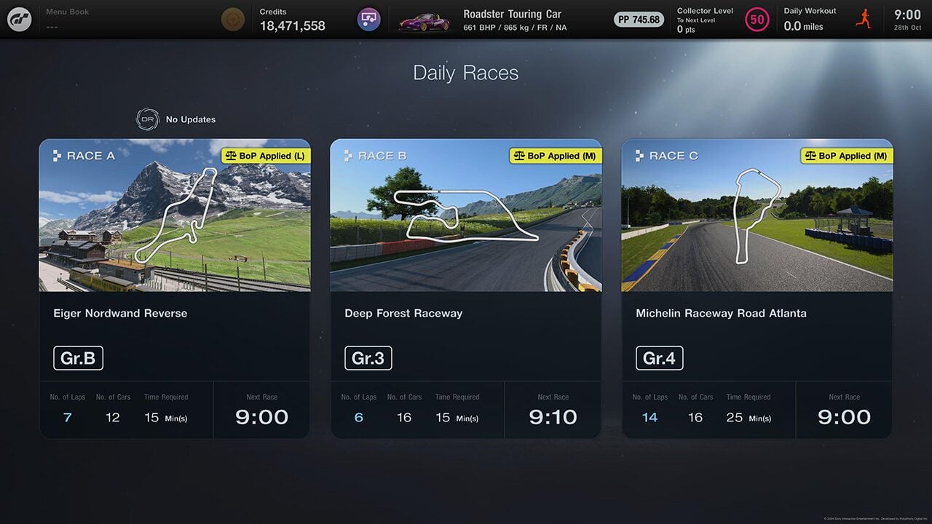
Task: Click the Gr.B class badge
Action: coord(78,358)
